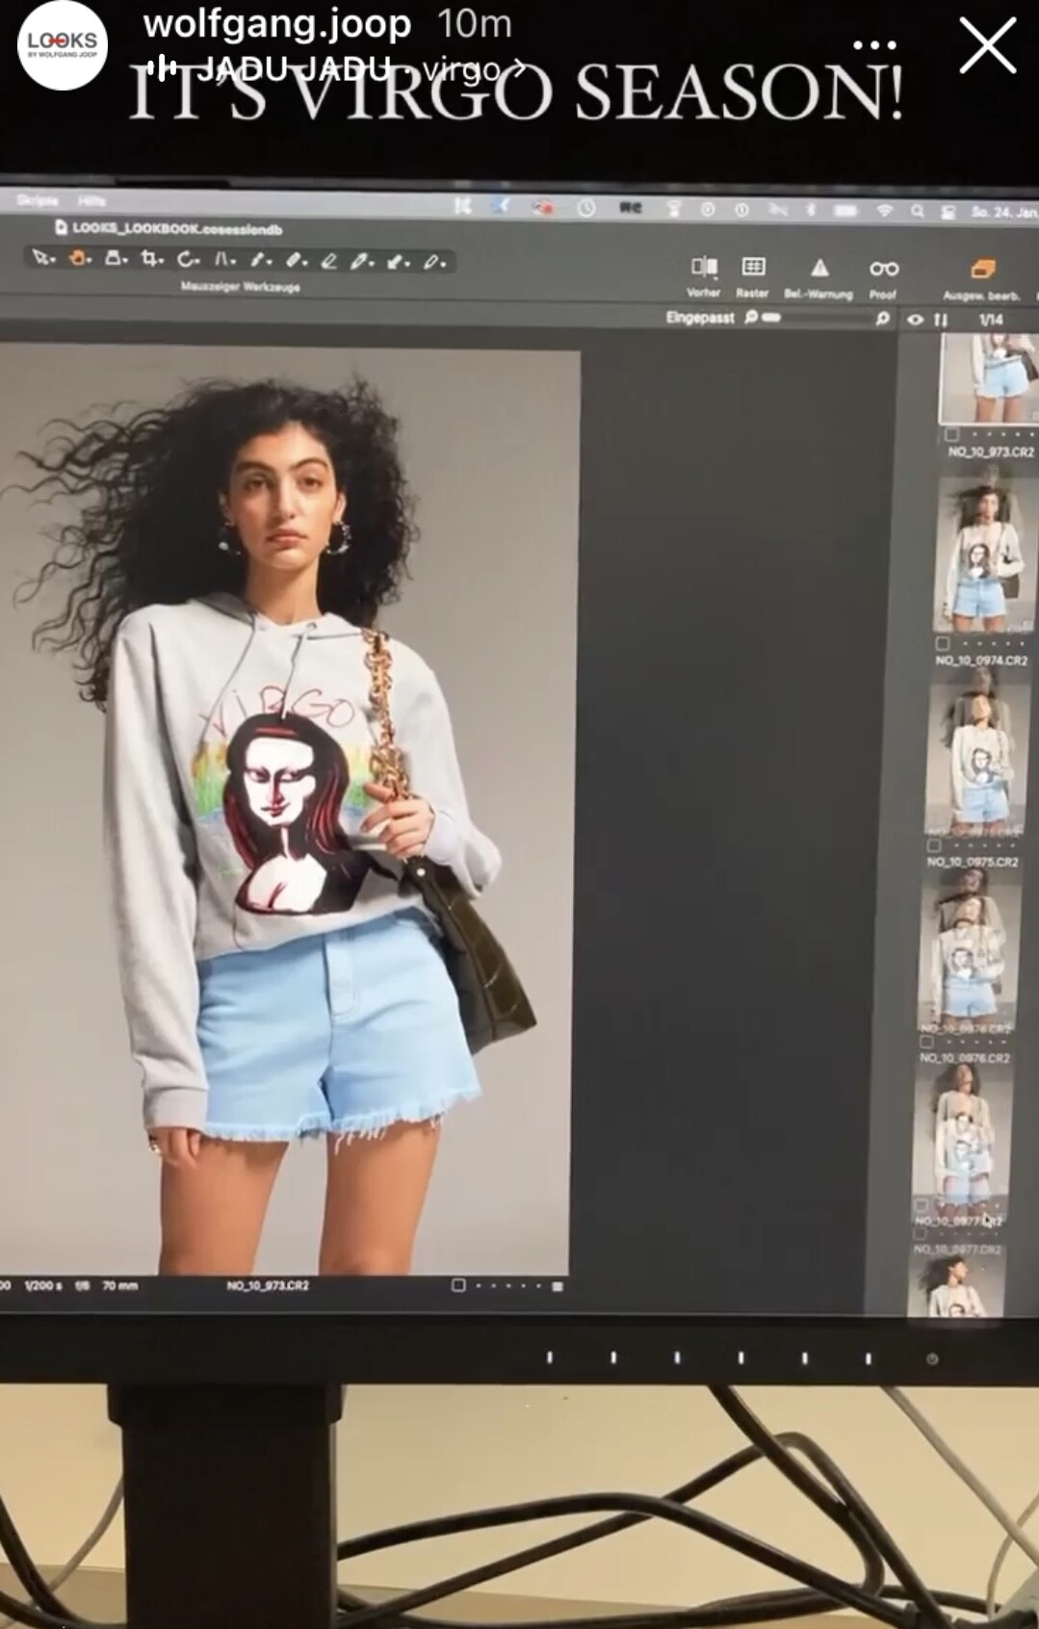Viewport: 1039px width, 1629px height.
Task: Click the browser search magnifier icon
Action: pyautogui.click(x=882, y=318)
